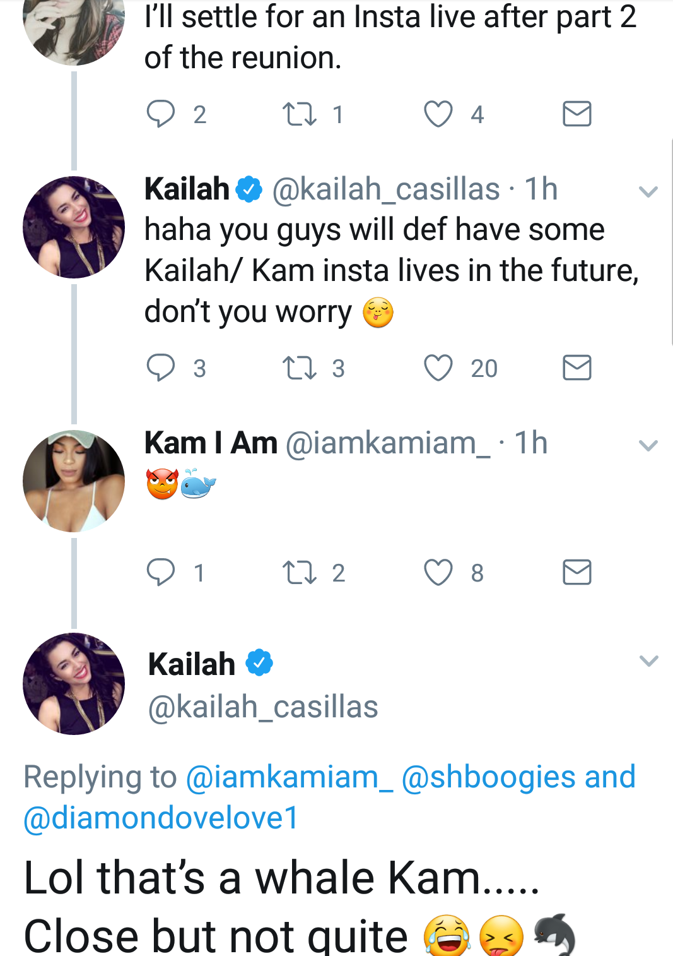Share Kailah's insta lives tweet via message
673x956 pixels.
point(577,367)
